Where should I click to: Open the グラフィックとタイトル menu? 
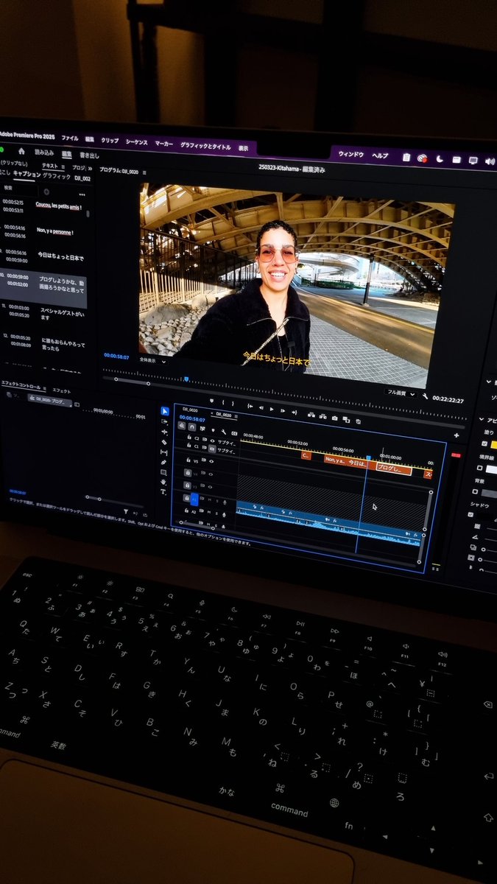(205, 146)
